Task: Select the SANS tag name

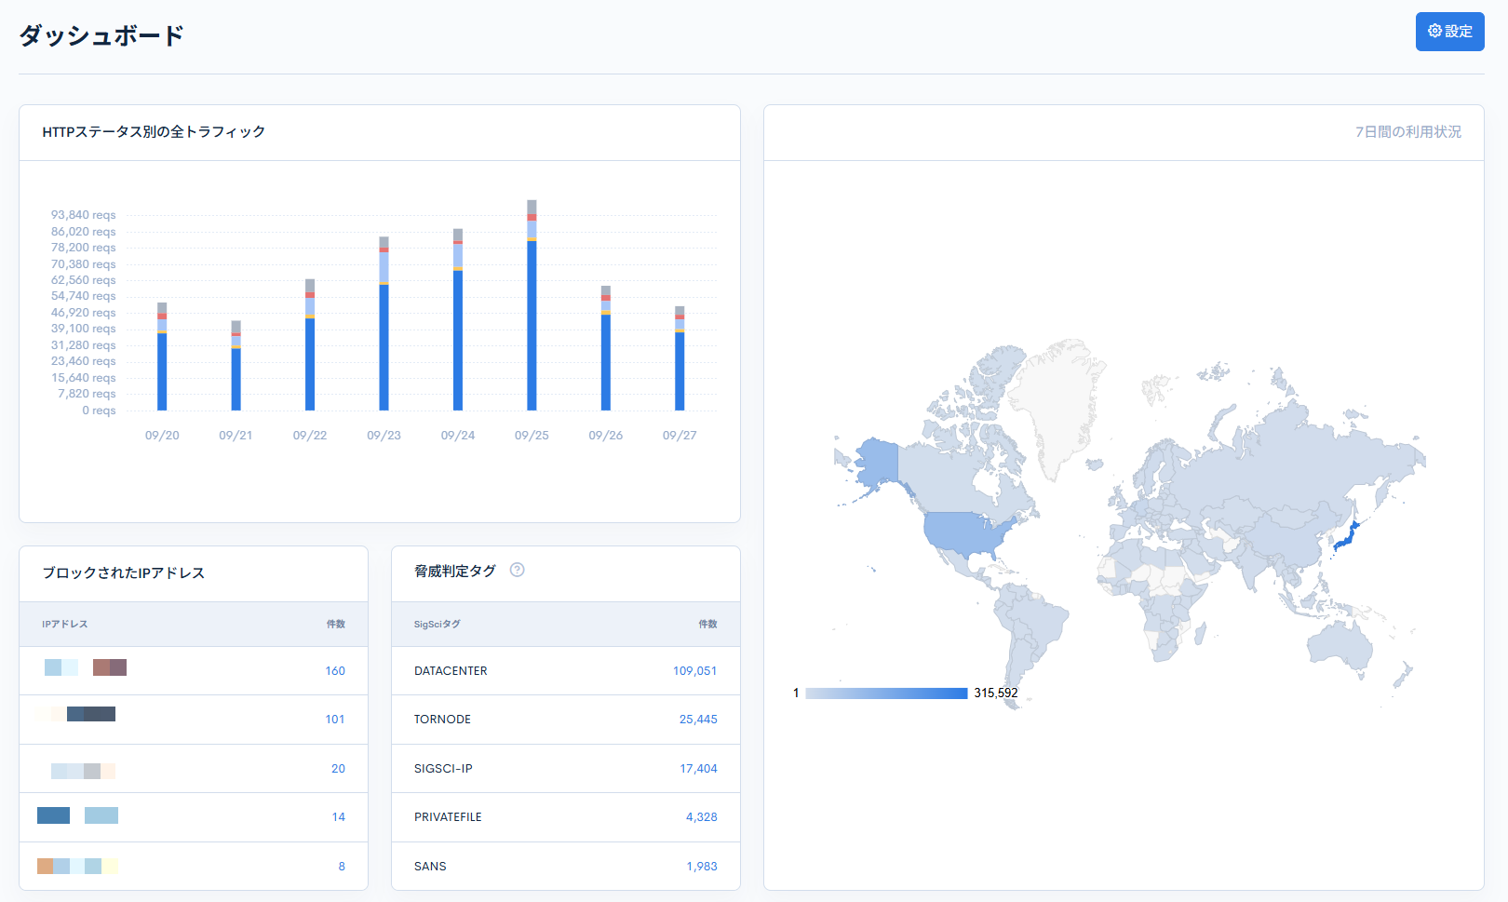Action: point(430,867)
